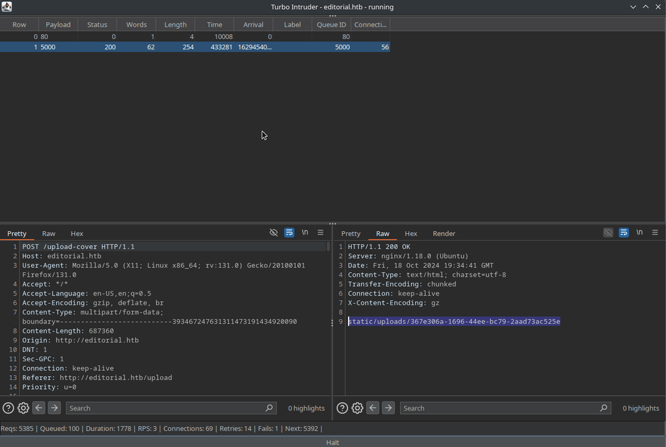Viewport: 666px width, 447px height.
Task: Toggle response non-printable \n characters
Action: tap(639, 233)
